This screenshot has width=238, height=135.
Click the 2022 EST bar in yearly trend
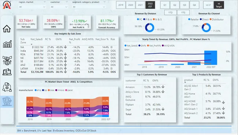[211, 58]
